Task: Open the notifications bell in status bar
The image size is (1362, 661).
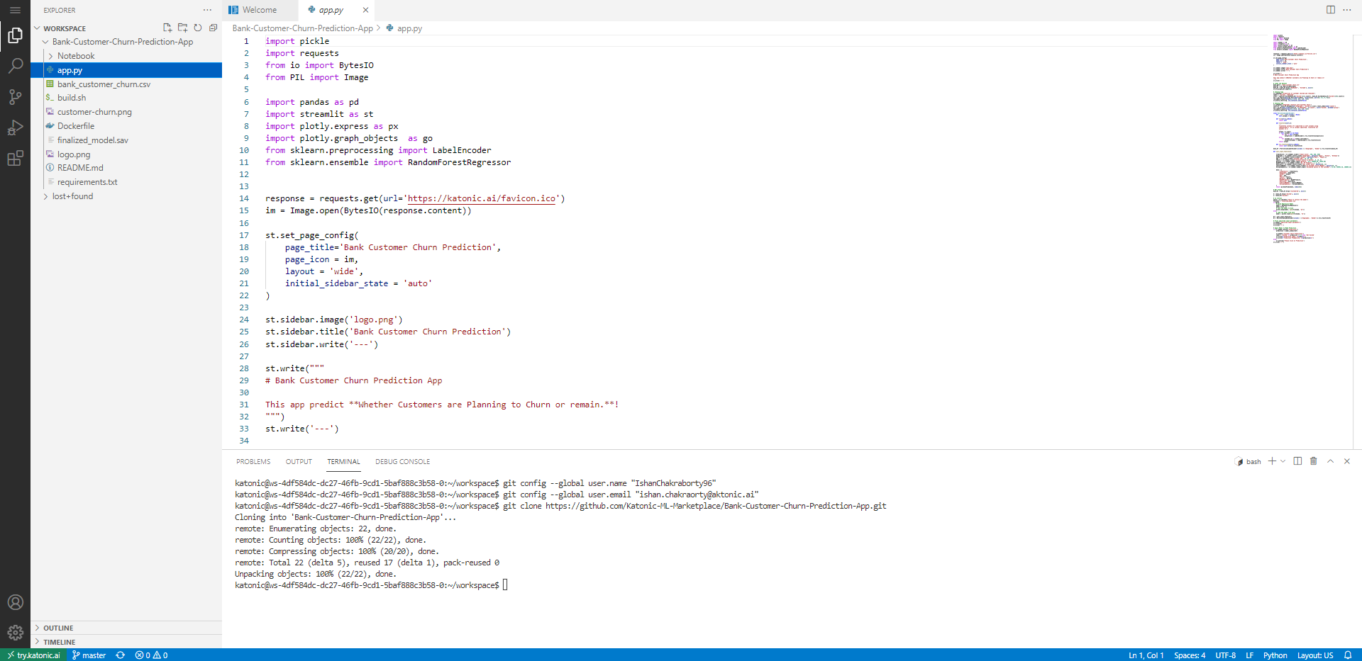Action: coord(1348,655)
